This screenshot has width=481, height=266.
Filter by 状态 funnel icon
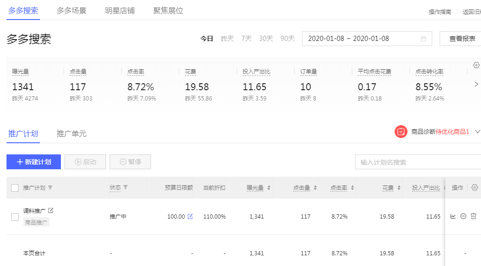pos(125,187)
